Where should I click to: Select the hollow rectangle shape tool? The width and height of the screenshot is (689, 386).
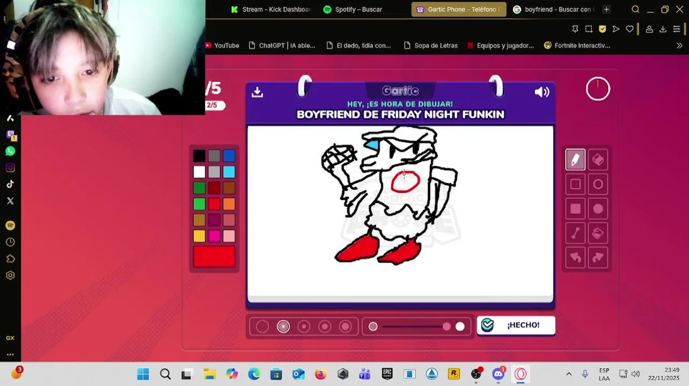coord(575,184)
